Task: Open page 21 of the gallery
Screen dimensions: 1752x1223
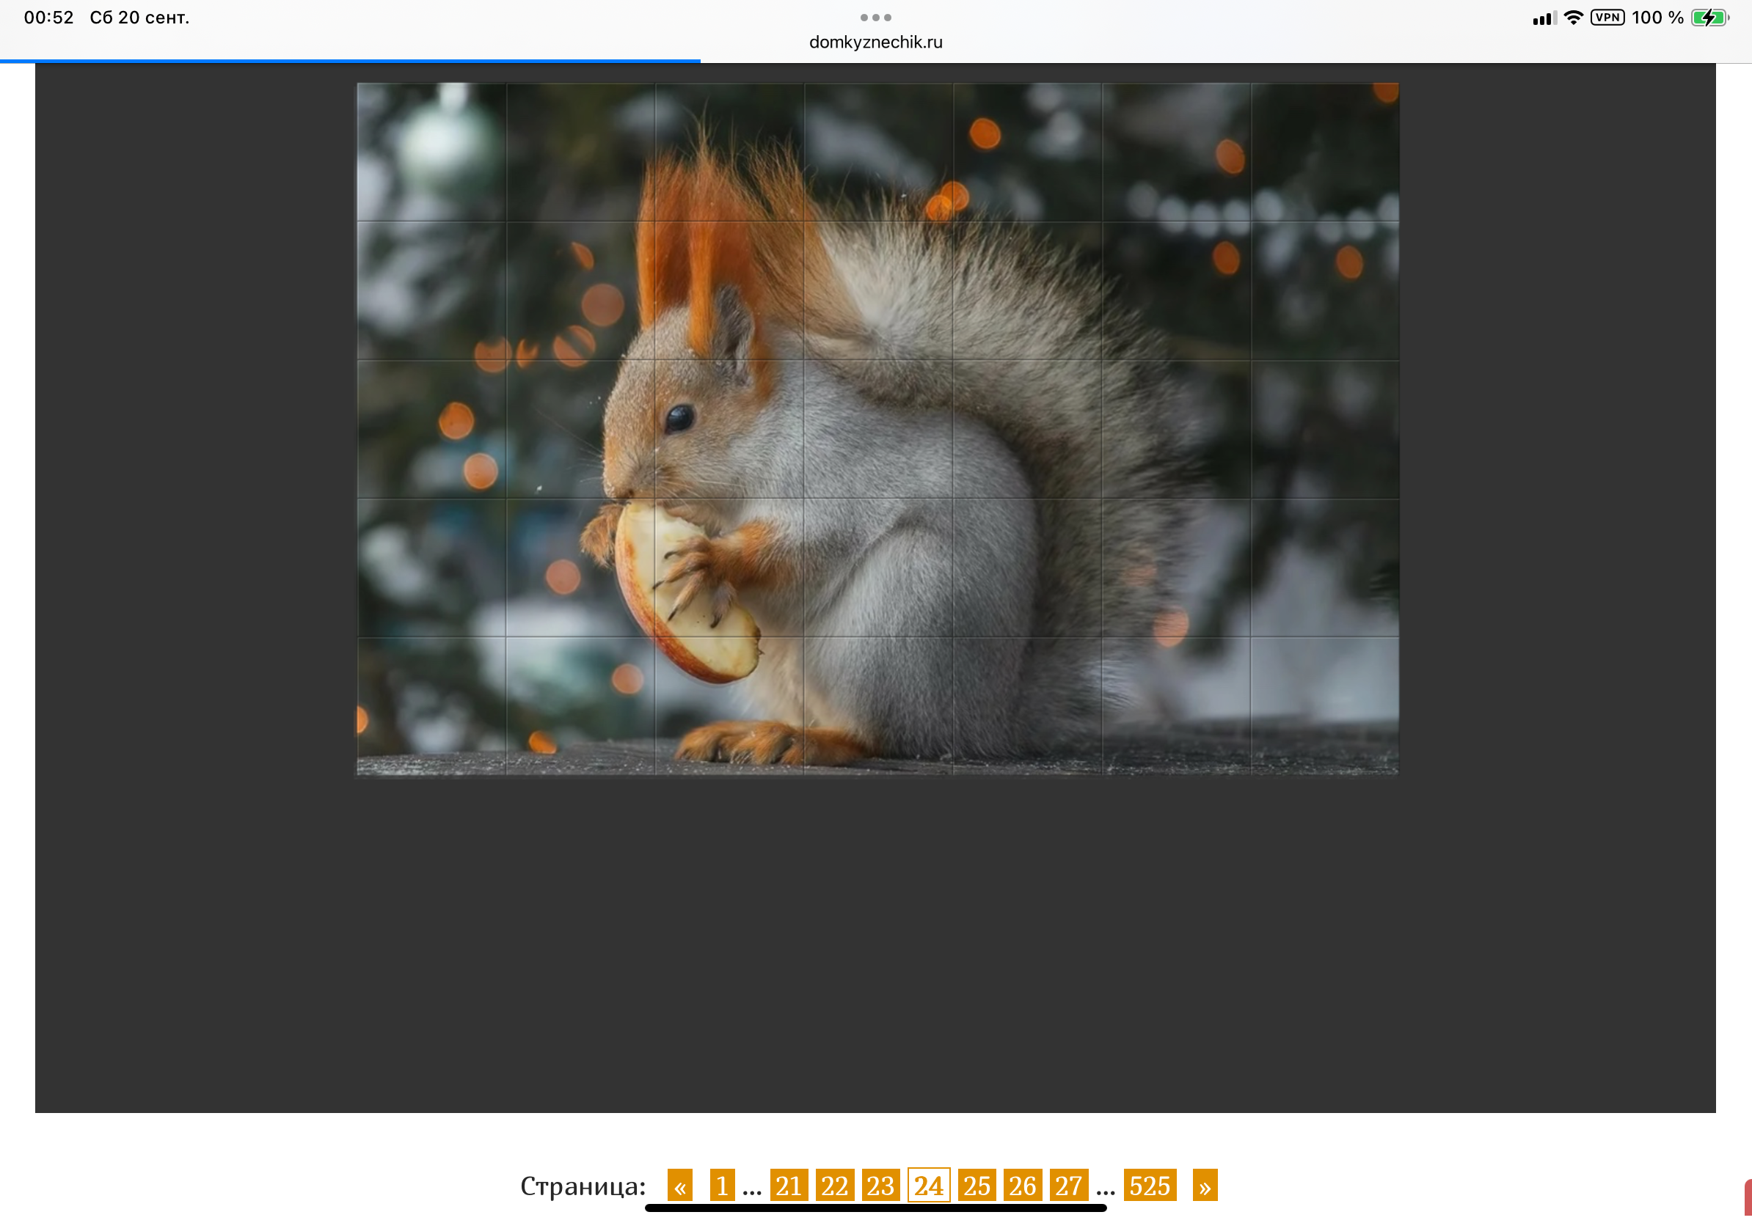Action: pyautogui.click(x=788, y=1186)
